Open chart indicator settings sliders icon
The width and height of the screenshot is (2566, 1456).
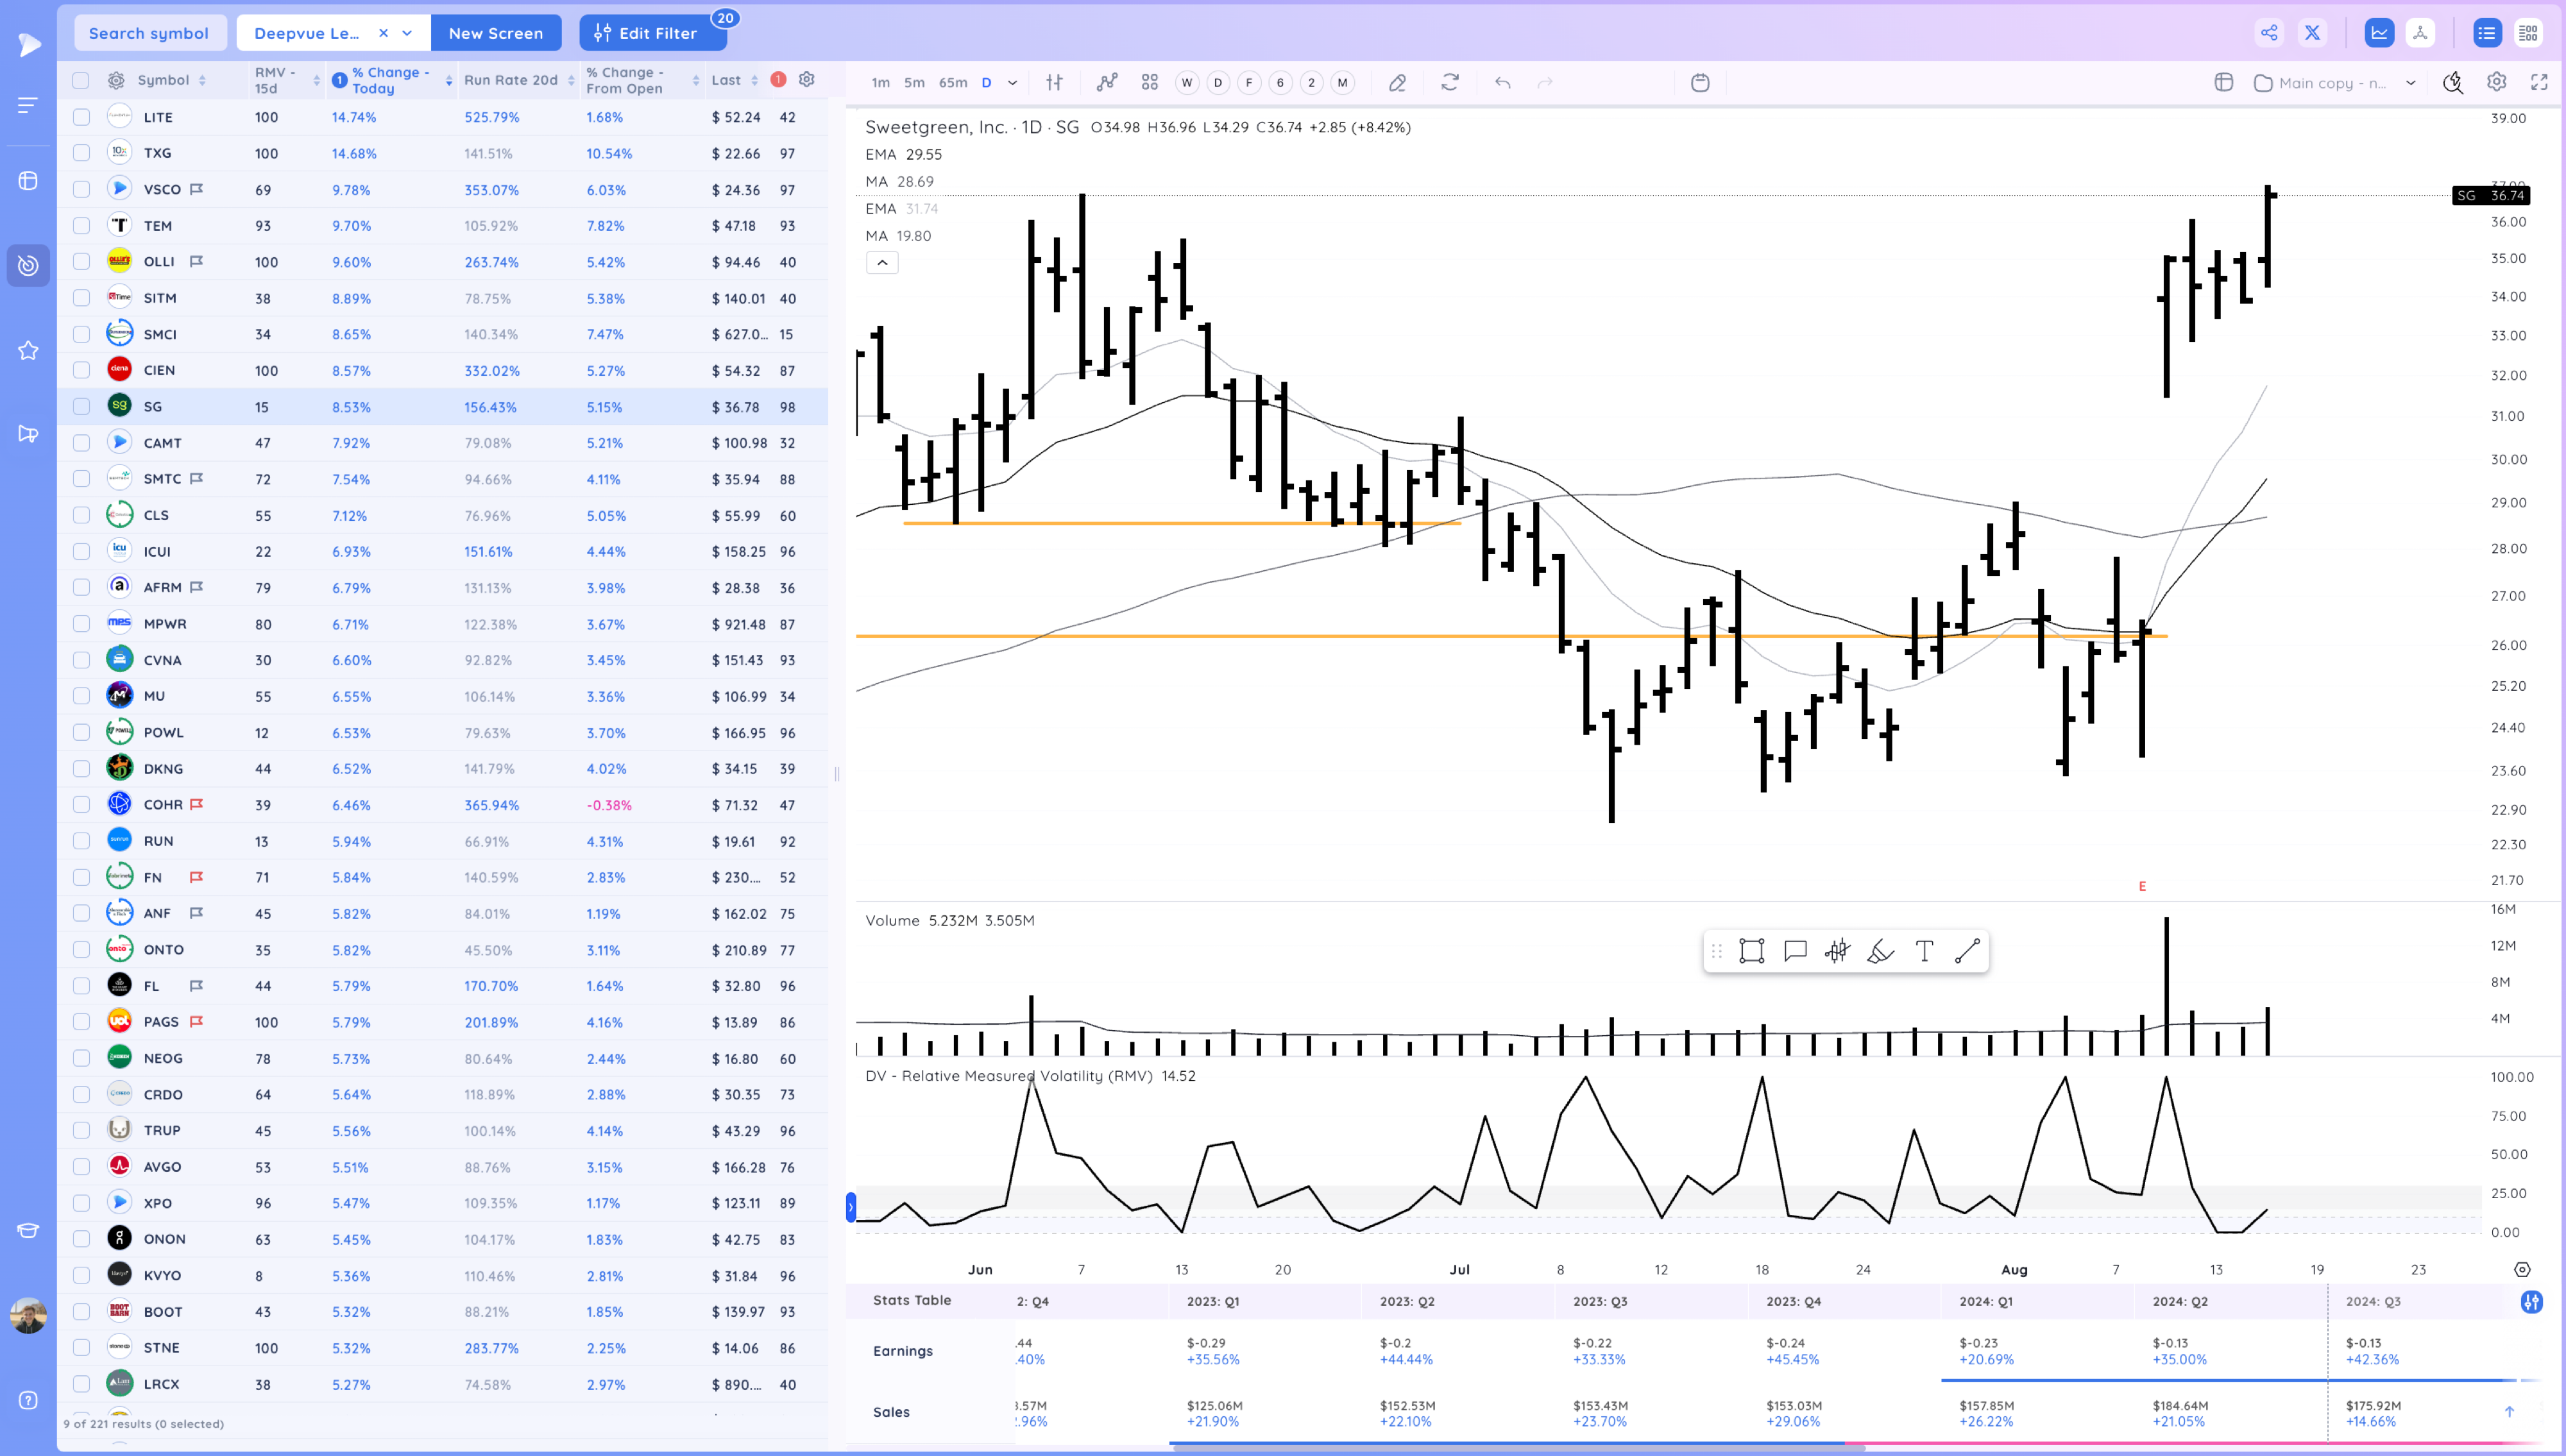coord(1053,83)
